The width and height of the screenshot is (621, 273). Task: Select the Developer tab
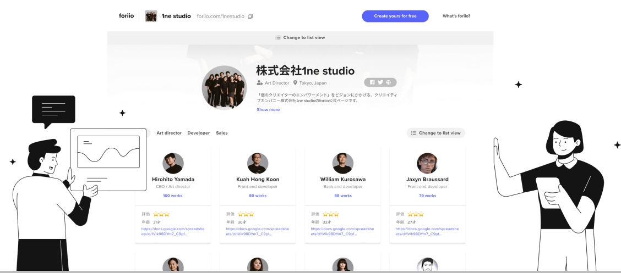pos(198,133)
